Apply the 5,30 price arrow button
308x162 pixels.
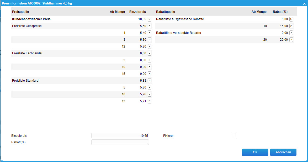pos(150,40)
